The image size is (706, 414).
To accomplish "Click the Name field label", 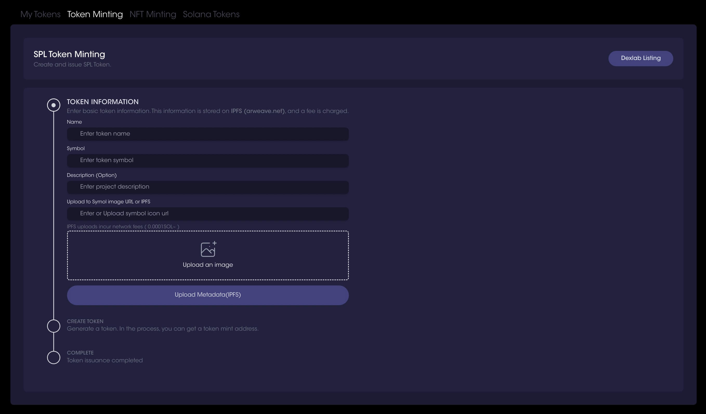I will (74, 122).
